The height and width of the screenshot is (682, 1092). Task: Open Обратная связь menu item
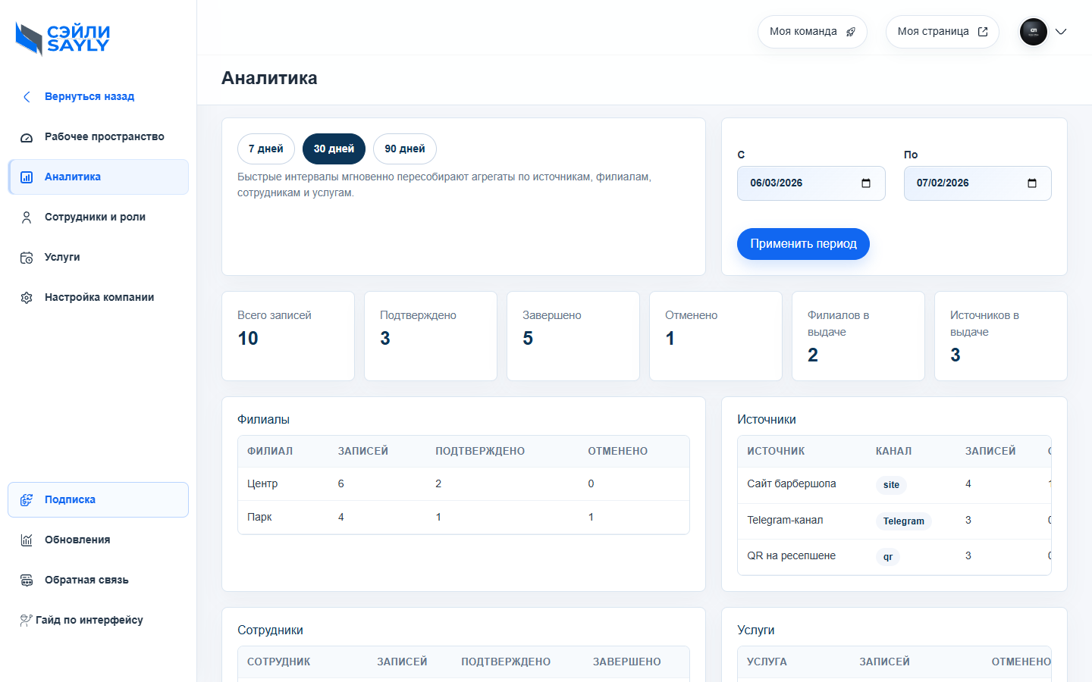point(99,580)
